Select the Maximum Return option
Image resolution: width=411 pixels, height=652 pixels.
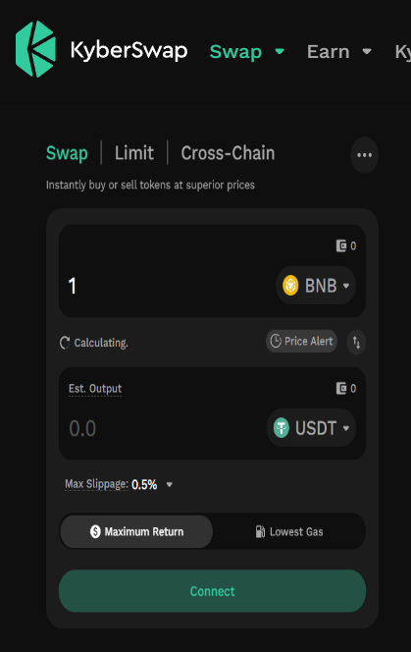136,531
